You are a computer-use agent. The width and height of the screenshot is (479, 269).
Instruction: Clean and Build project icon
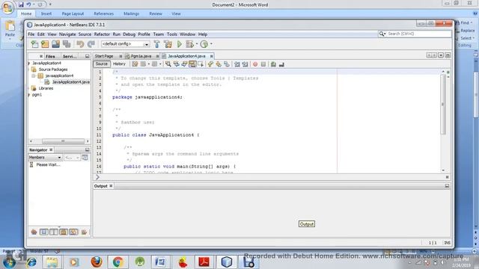168,44
